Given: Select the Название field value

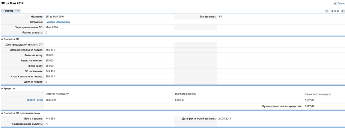Looking at the screenshot, I should click(x=55, y=17).
